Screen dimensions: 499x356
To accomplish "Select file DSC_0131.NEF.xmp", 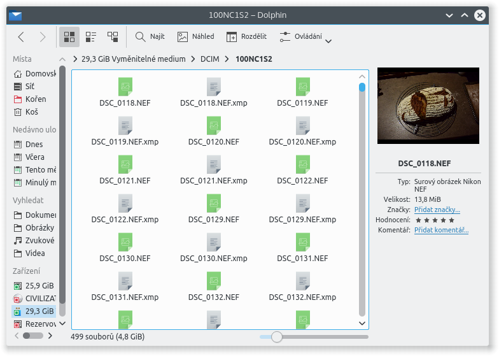I will tap(125, 287).
